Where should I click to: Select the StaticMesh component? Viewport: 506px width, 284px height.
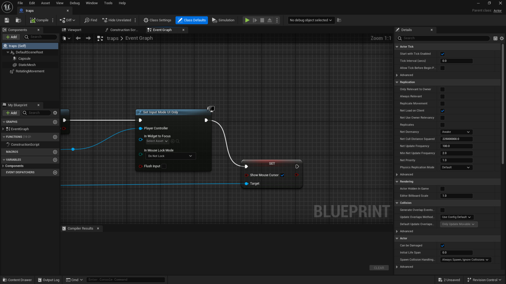click(27, 65)
